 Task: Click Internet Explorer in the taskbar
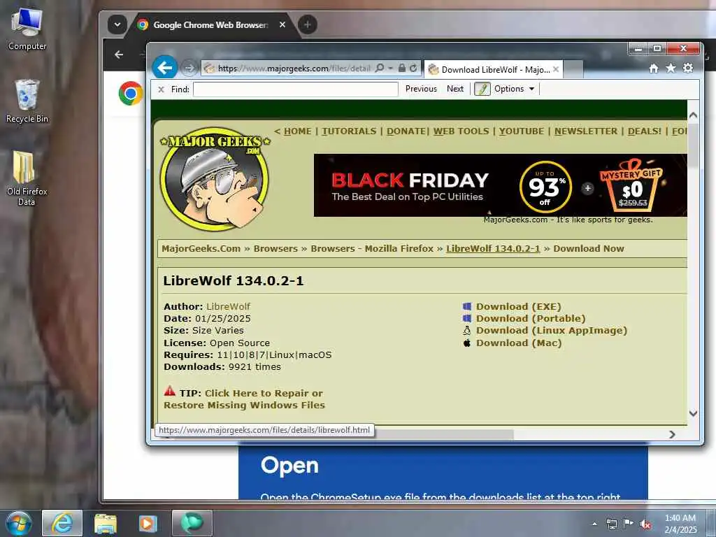[x=62, y=523]
